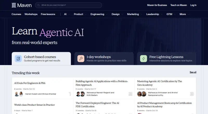
Task: Open Mastering Agentic AI Certification course
Action: point(159,83)
